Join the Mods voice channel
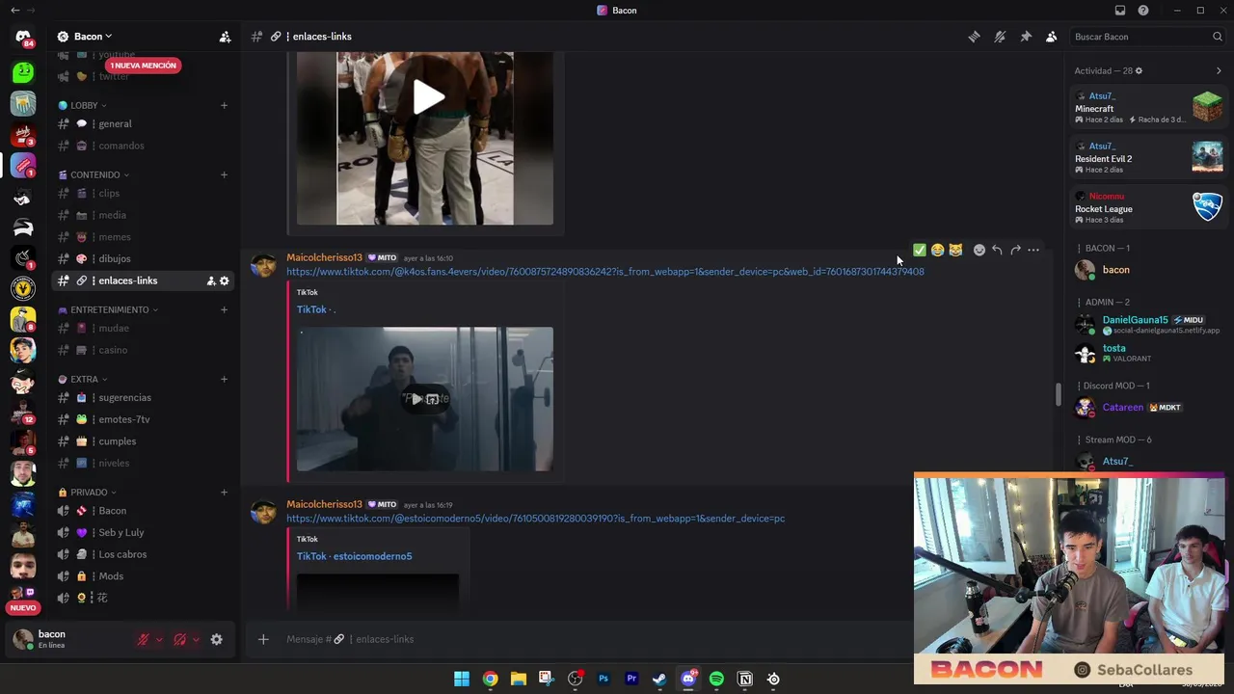Viewport: 1234px width, 694px height. (144, 576)
